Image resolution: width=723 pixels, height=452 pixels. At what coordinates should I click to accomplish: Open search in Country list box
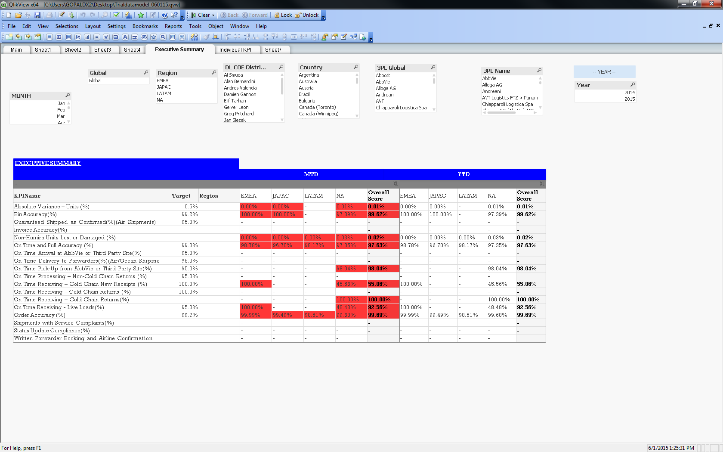point(356,67)
